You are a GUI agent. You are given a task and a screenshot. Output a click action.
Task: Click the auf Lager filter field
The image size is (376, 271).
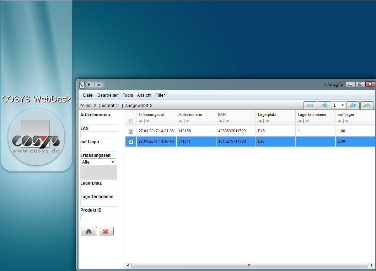99,148
